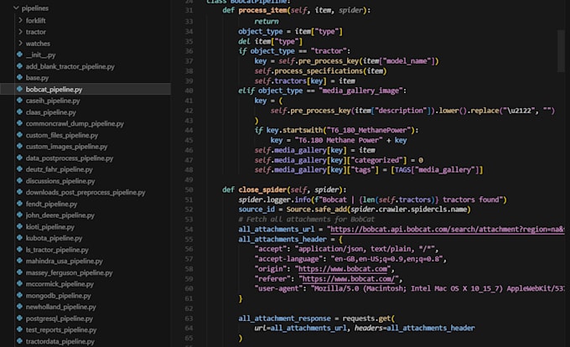Open commoncrawl_dump_pipeline.py file
Screen dimensions: 570x347
75,123
